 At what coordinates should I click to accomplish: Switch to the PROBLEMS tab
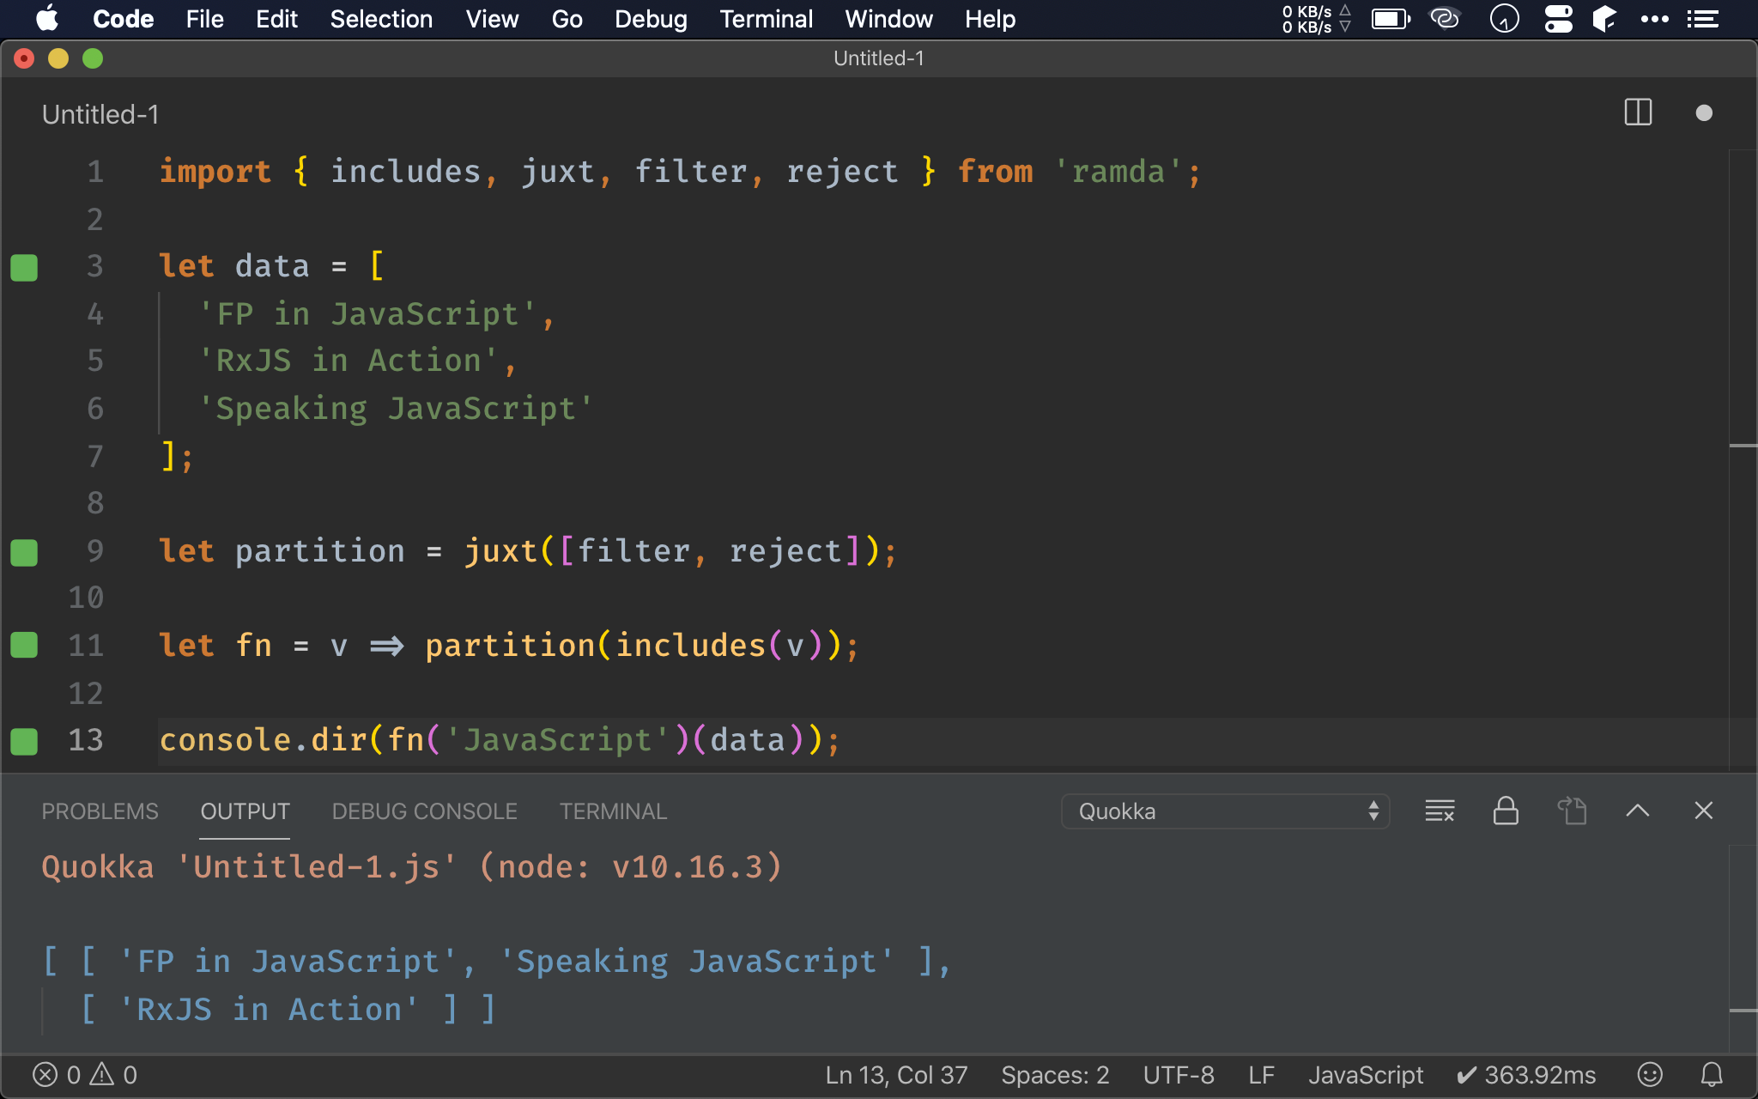click(x=100, y=811)
